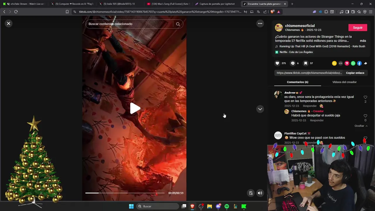Switch to Vídeos del creador tab
Viewport: 375px width, 211px height.
point(344,82)
